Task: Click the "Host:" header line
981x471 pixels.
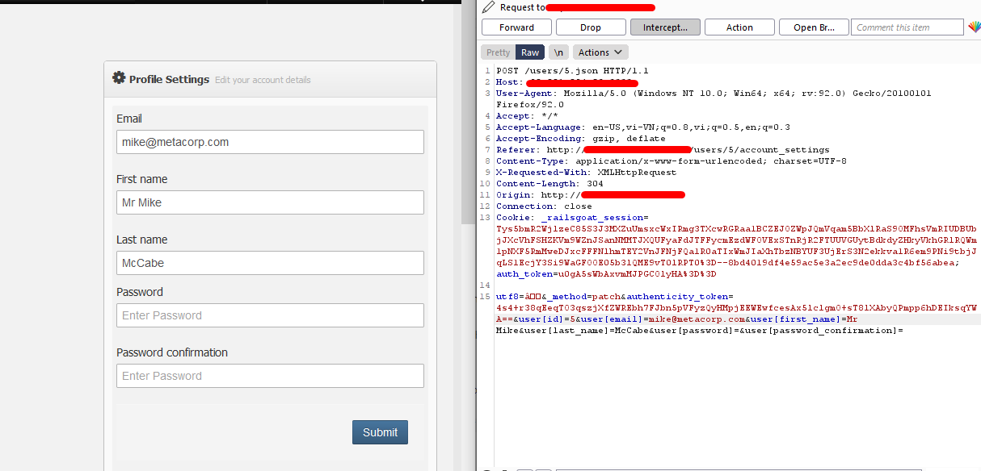Action: [x=567, y=82]
